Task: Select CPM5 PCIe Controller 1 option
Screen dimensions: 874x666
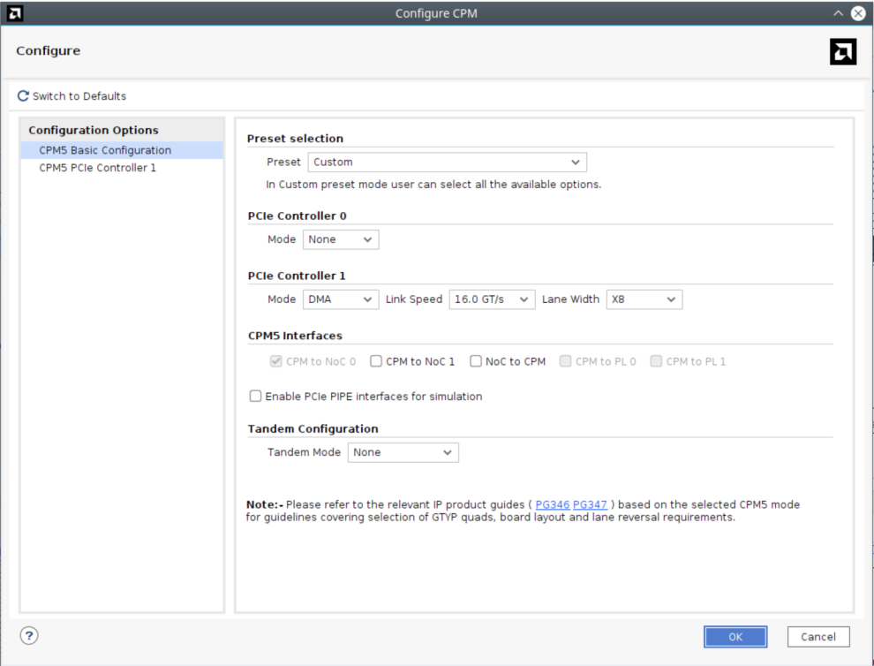Action: pos(98,168)
